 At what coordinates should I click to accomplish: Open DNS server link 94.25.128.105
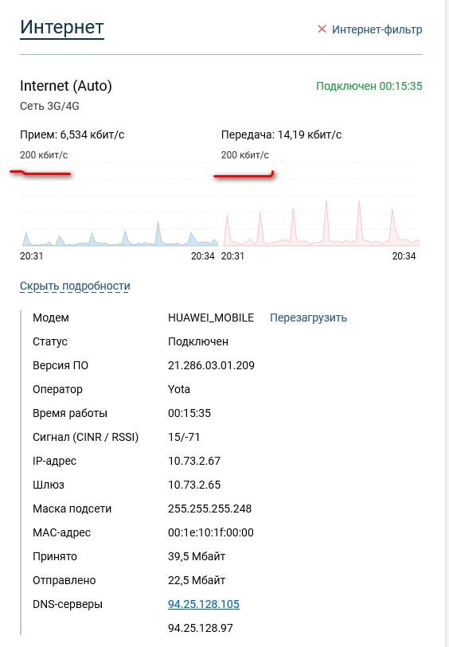204,604
